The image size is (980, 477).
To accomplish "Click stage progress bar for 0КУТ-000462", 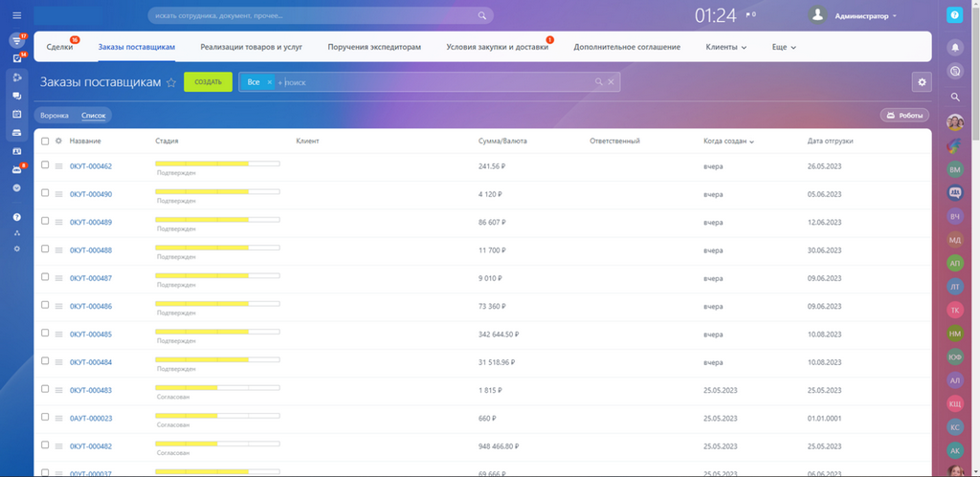I will click(x=217, y=163).
